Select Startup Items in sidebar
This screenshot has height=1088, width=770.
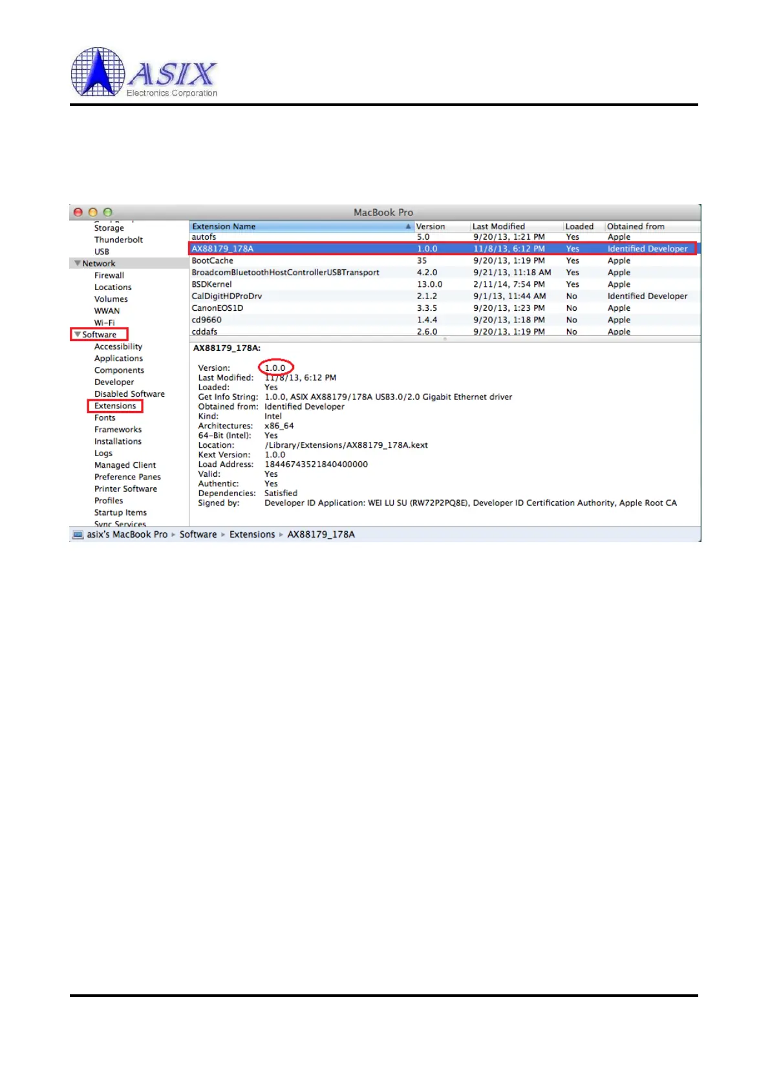[120, 512]
